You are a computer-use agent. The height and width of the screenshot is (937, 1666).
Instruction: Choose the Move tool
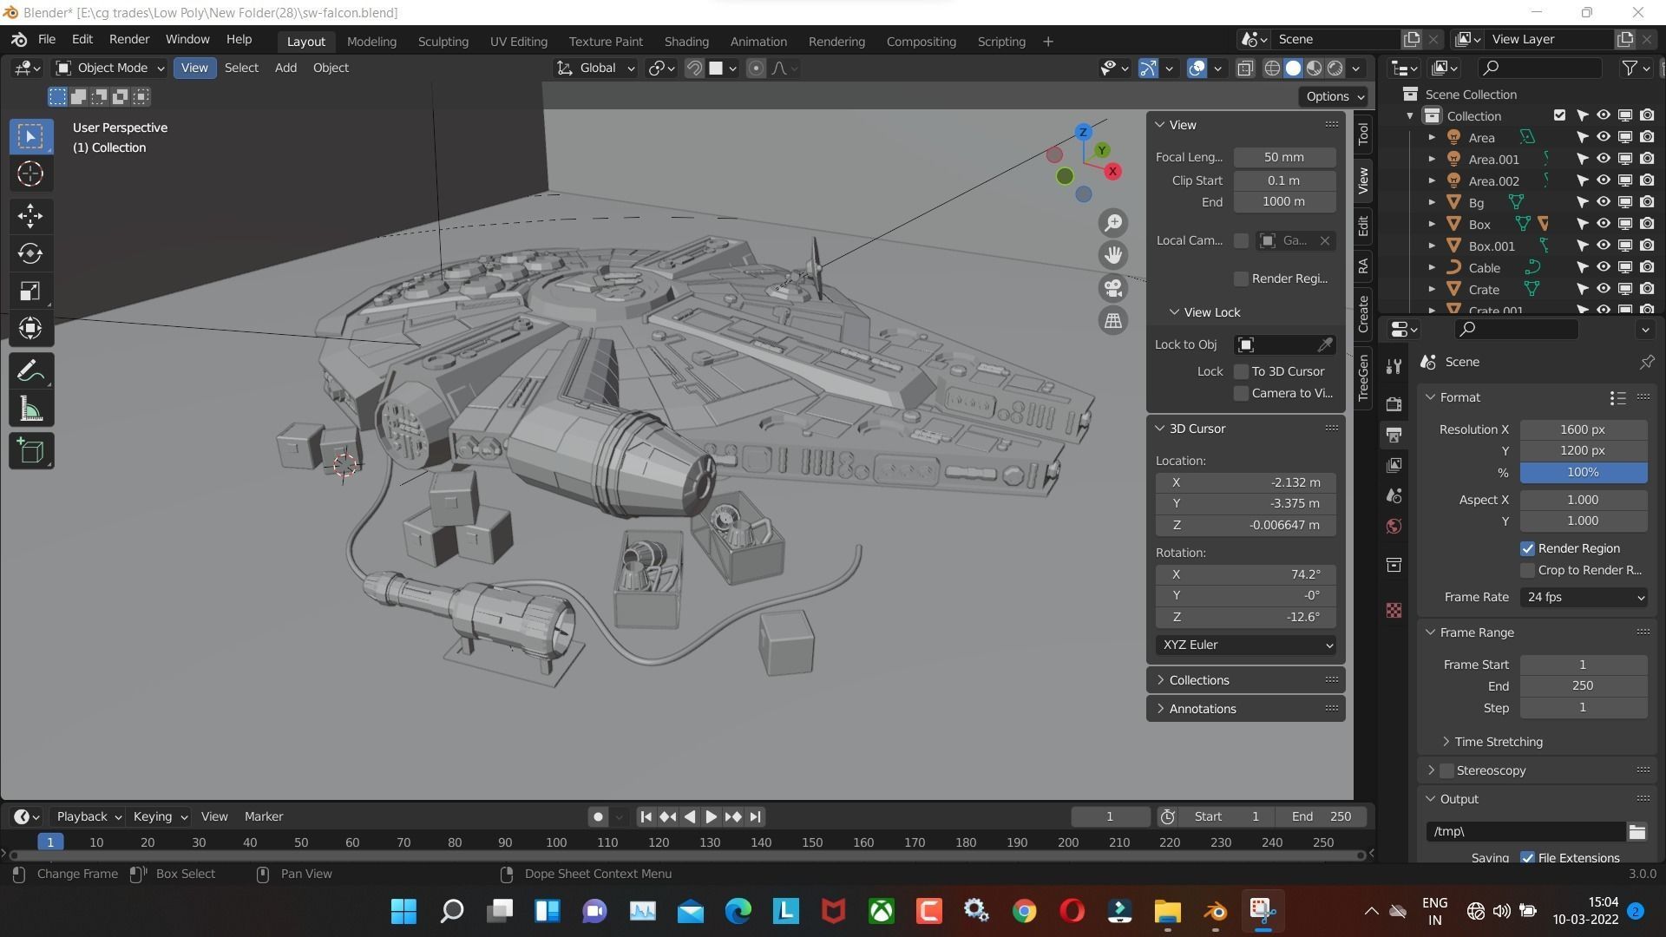(30, 216)
